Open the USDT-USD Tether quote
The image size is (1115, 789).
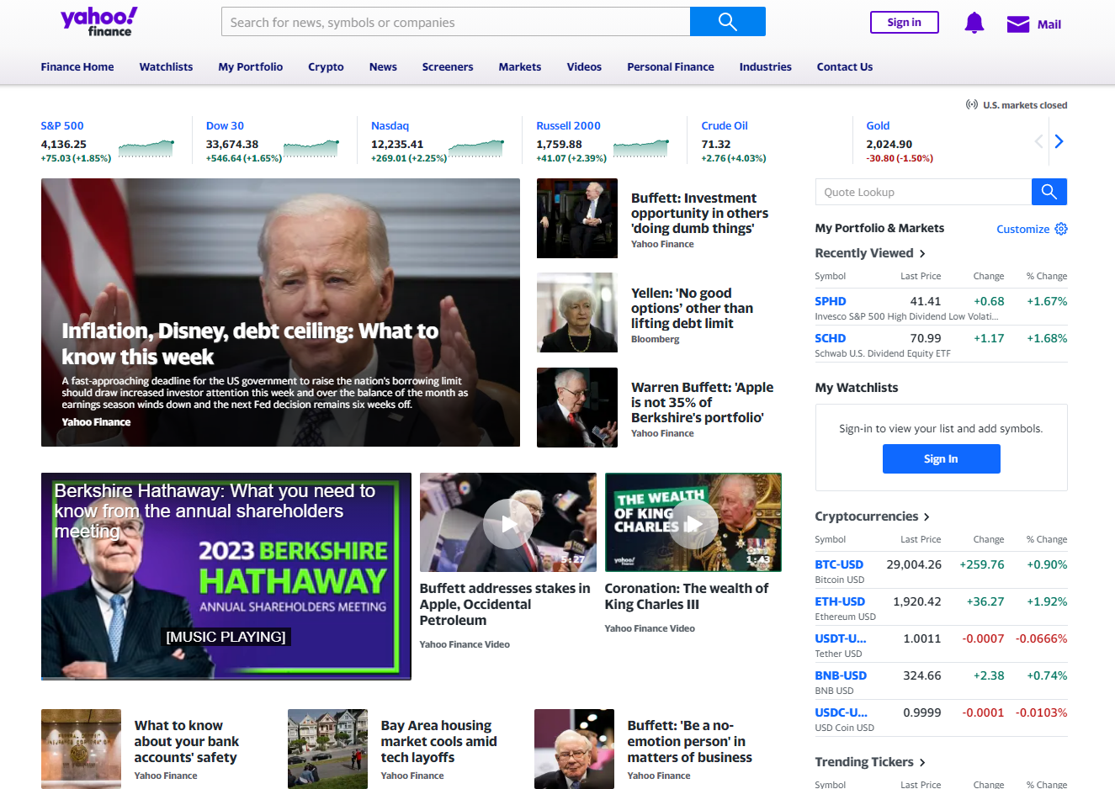[841, 638]
